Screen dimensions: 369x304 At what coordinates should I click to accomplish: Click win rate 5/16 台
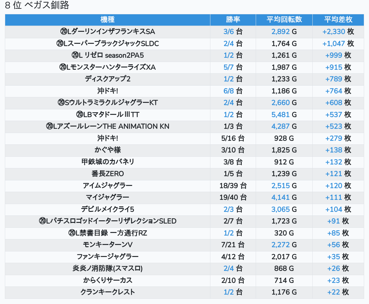coord(233,138)
